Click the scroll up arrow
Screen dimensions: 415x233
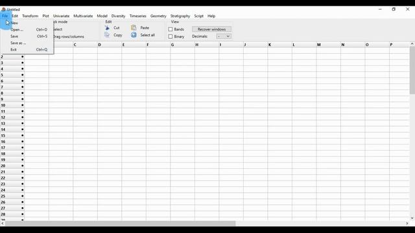tap(412, 44)
